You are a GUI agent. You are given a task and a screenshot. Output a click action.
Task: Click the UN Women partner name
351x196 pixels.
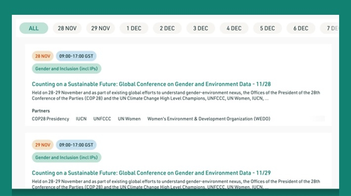click(x=129, y=118)
